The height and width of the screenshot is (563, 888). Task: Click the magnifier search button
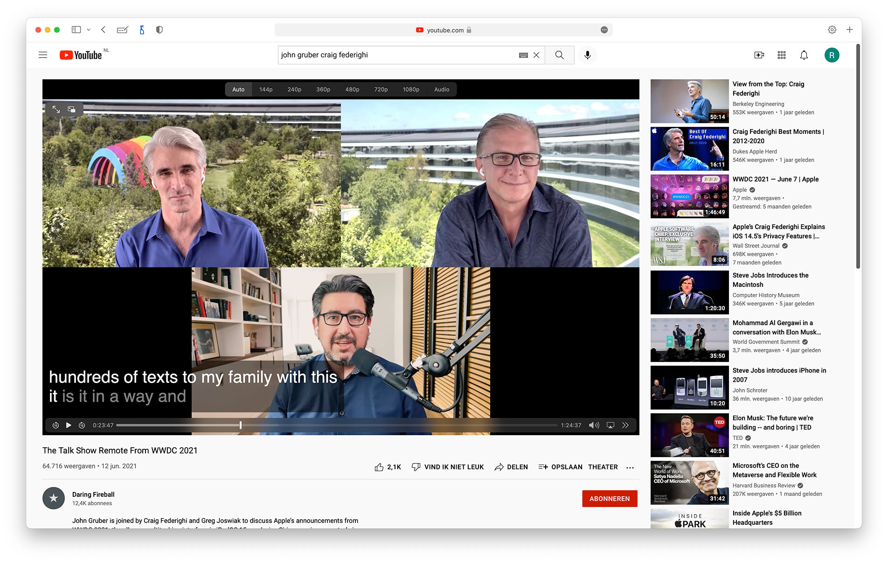click(559, 55)
